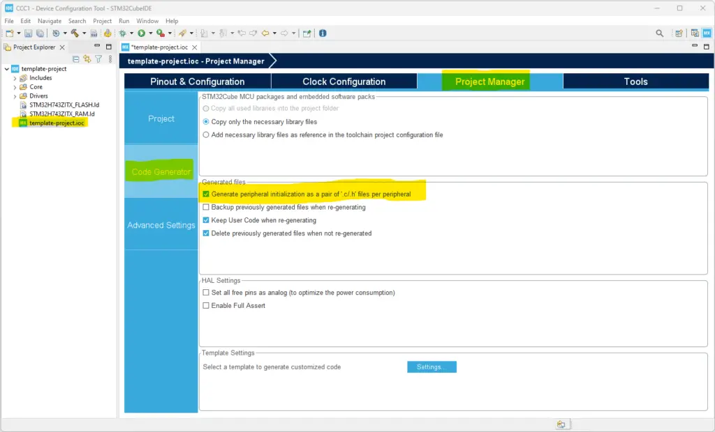Uncheck Generate peripheral initialization as .c/.h pair

pyautogui.click(x=206, y=194)
